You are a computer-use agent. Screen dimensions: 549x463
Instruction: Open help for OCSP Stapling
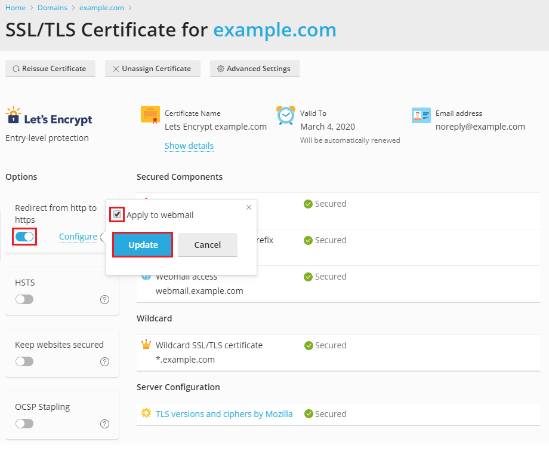pyautogui.click(x=105, y=424)
